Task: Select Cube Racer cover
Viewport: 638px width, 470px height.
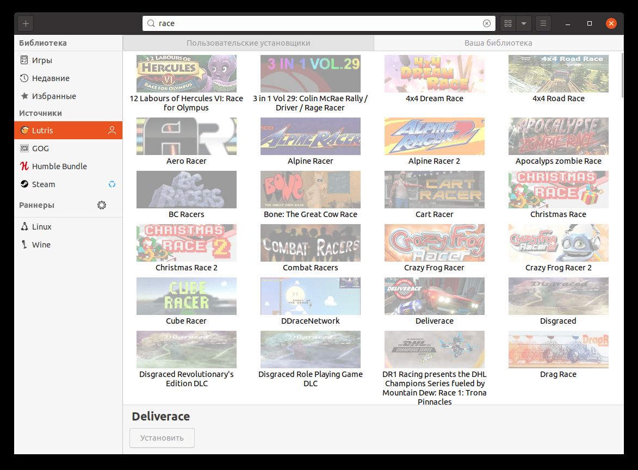Action: [187, 296]
